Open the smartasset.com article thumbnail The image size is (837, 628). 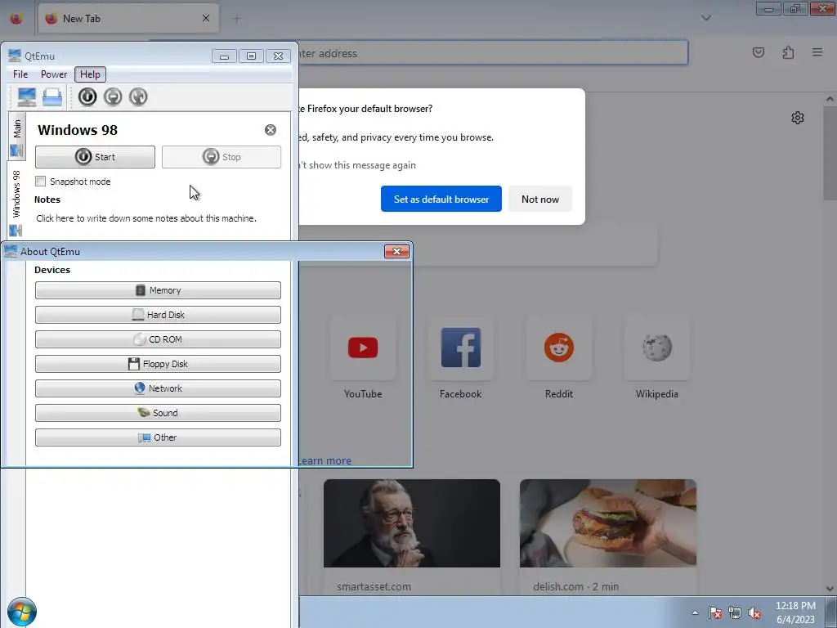pyautogui.click(x=412, y=523)
